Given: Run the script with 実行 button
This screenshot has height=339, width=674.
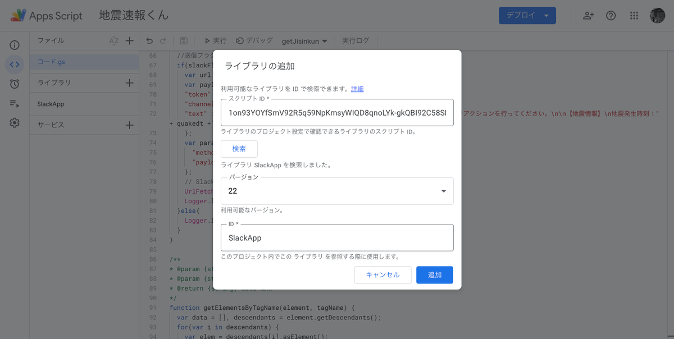Looking at the screenshot, I should (215, 40).
